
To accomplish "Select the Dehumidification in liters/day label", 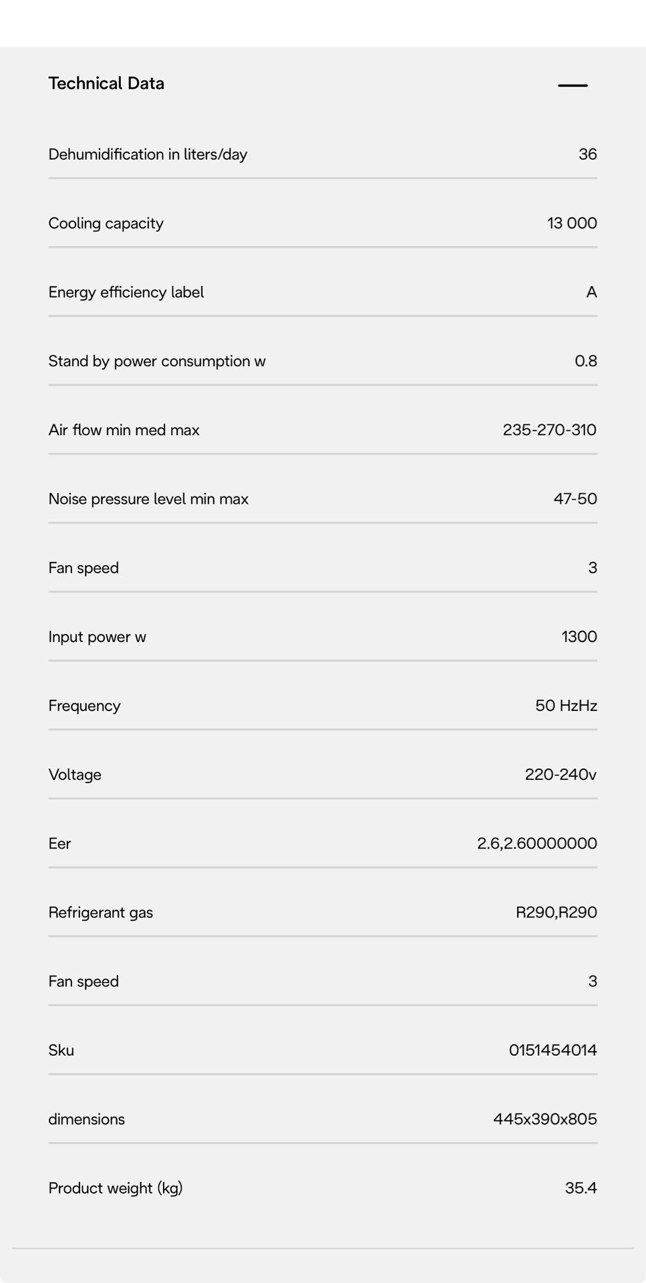I will (148, 154).
